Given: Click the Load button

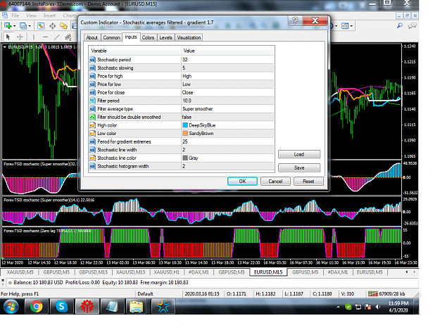Looking at the screenshot, I should 299,154.
